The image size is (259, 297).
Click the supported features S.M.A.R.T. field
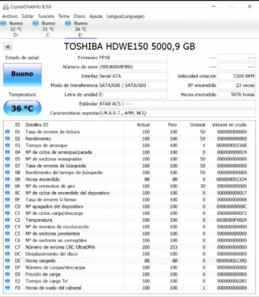pos(177,113)
